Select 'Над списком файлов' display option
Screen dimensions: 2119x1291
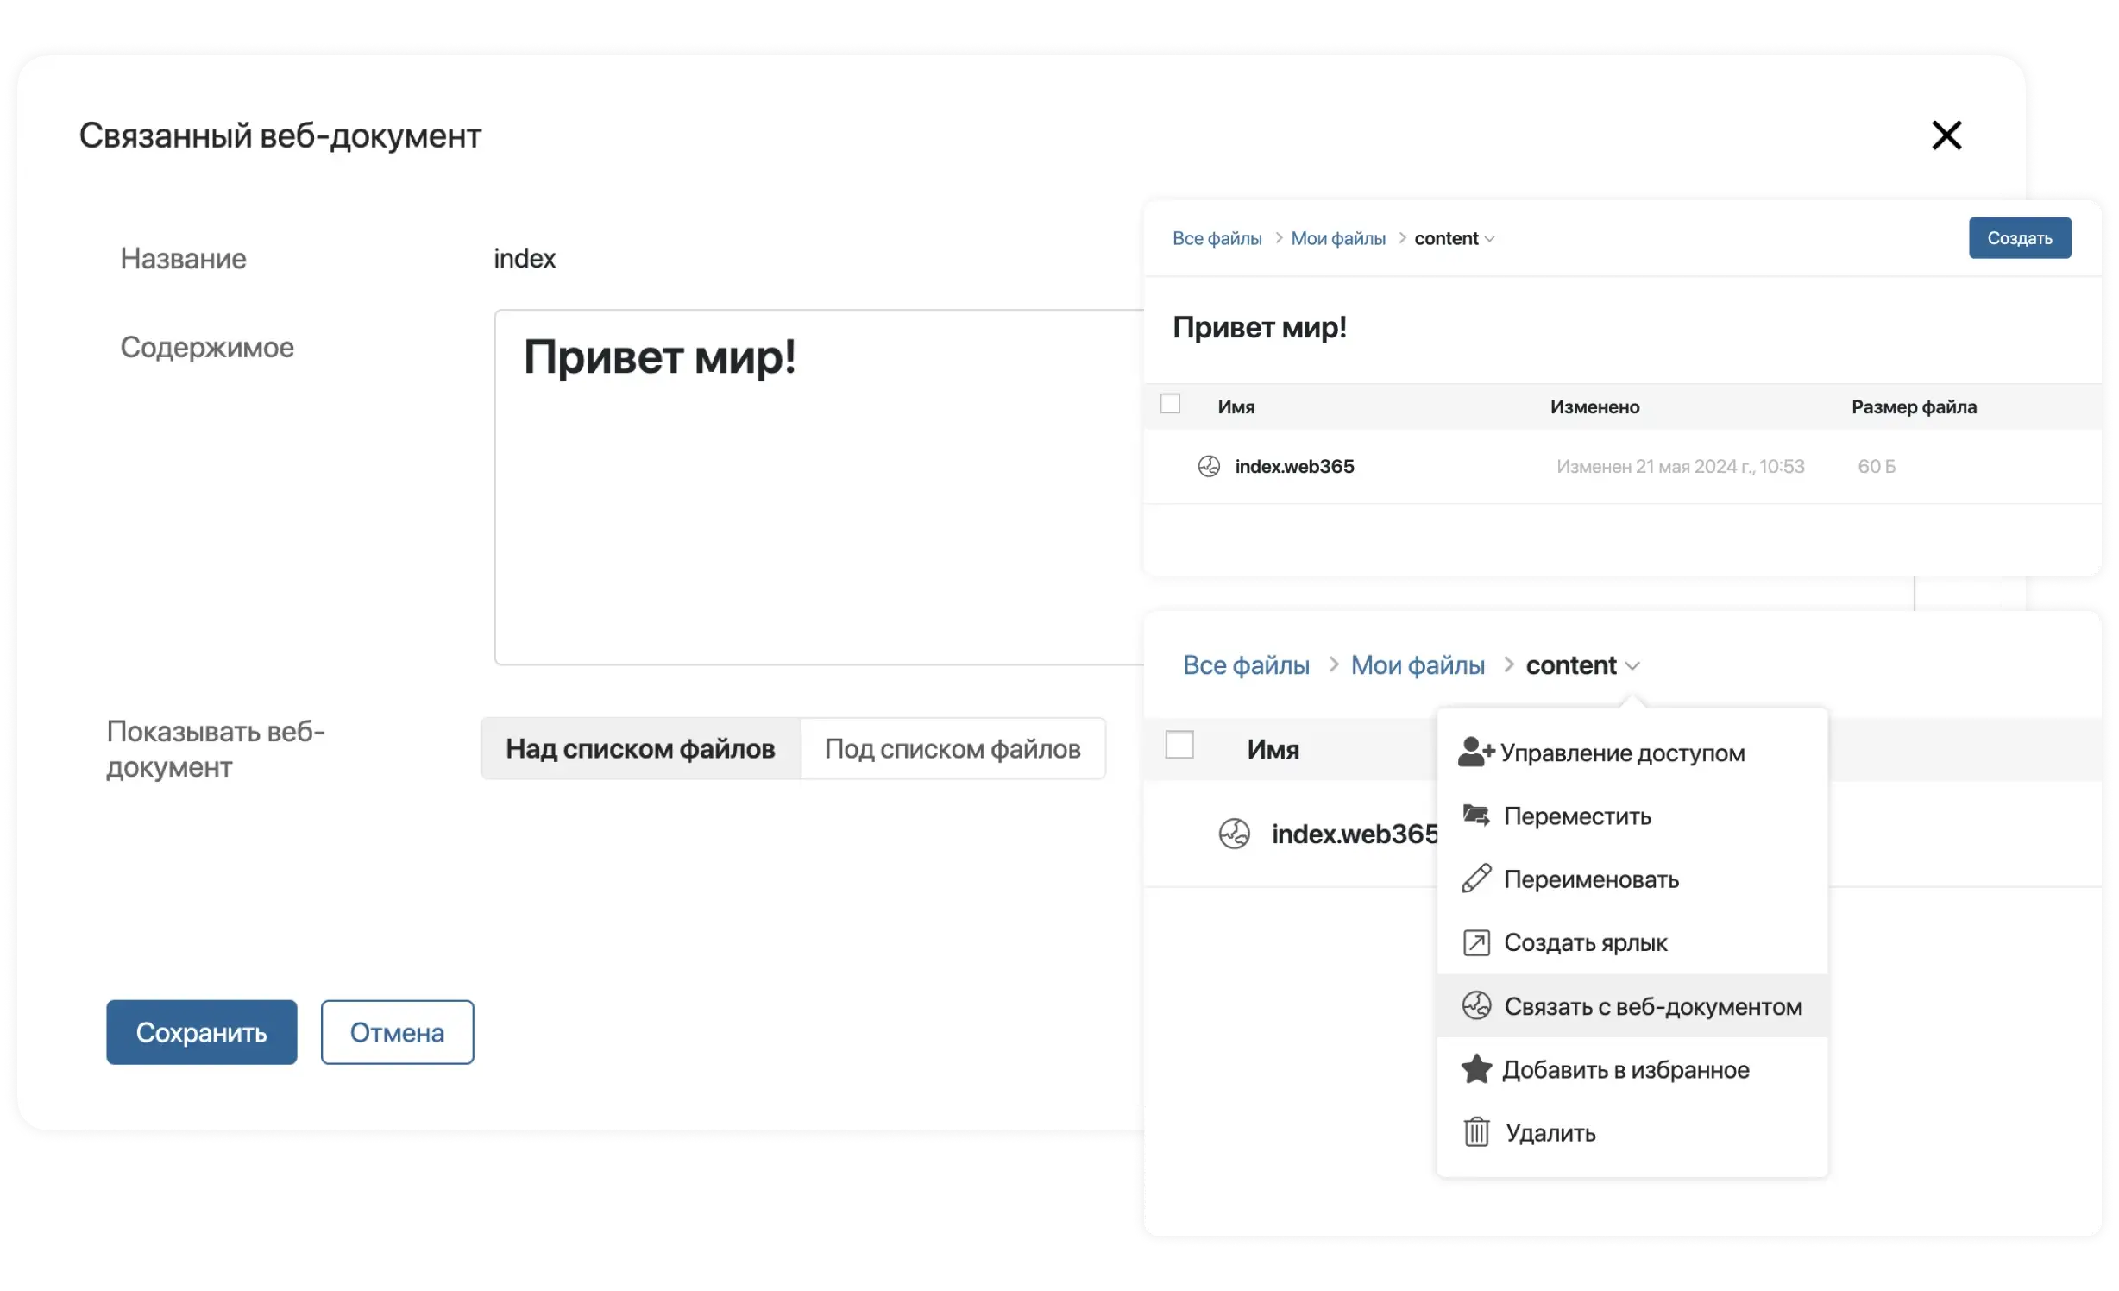[640, 749]
